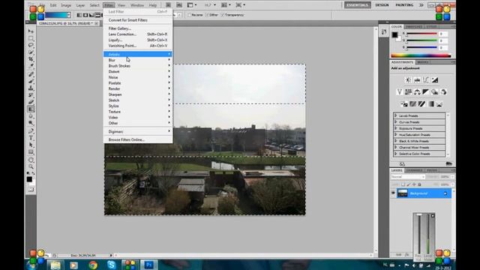This screenshot has height=270, width=480.
Task: Select the Eyedropper tool
Action: 31,66
